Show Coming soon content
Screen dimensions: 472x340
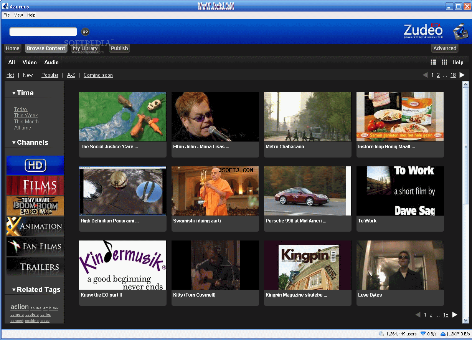pyautogui.click(x=98, y=75)
